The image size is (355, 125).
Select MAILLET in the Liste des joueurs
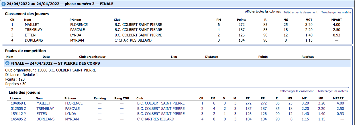pos(44,103)
